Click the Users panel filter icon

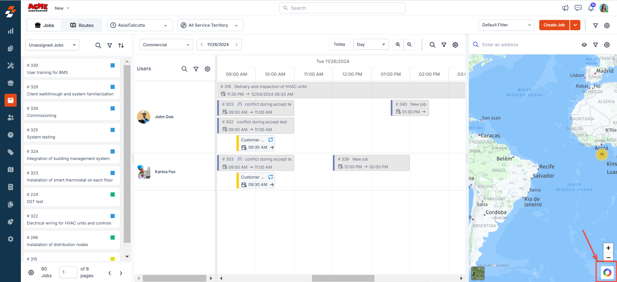coord(196,69)
